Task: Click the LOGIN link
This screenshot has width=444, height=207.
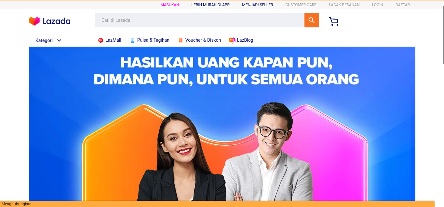Action: [x=378, y=5]
